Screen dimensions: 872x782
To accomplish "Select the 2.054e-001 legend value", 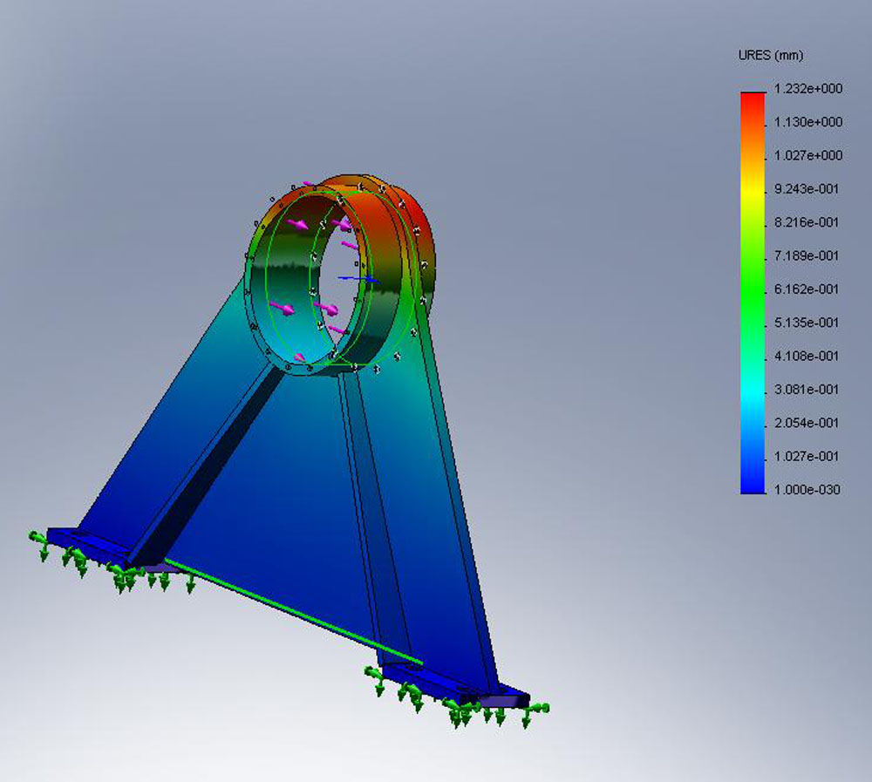I will pyautogui.click(x=807, y=423).
